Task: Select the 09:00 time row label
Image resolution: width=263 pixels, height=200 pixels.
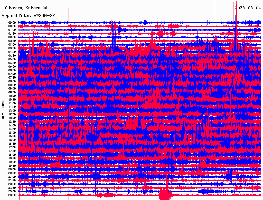Action: pyautogui.click(x=12, y=89)
